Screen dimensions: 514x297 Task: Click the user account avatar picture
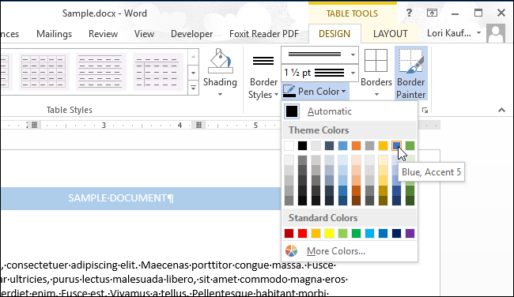pyautogui.click(x=496, y=33)
